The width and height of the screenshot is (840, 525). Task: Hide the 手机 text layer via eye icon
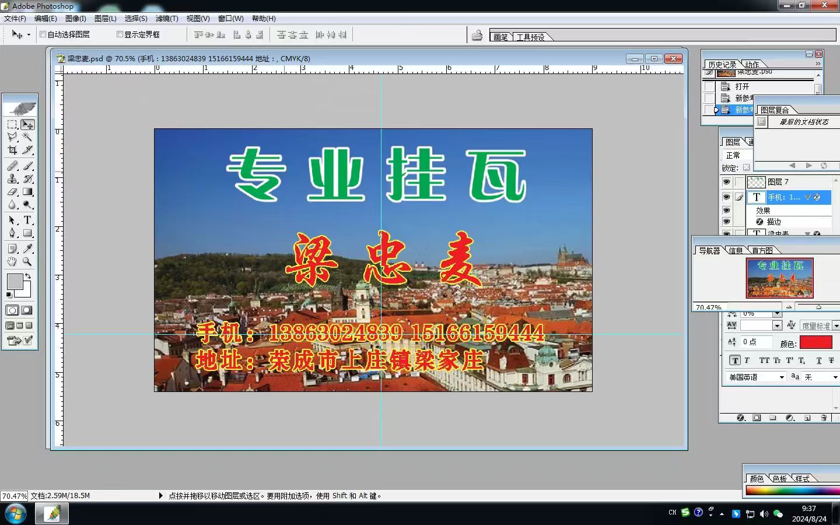point(726,197)
